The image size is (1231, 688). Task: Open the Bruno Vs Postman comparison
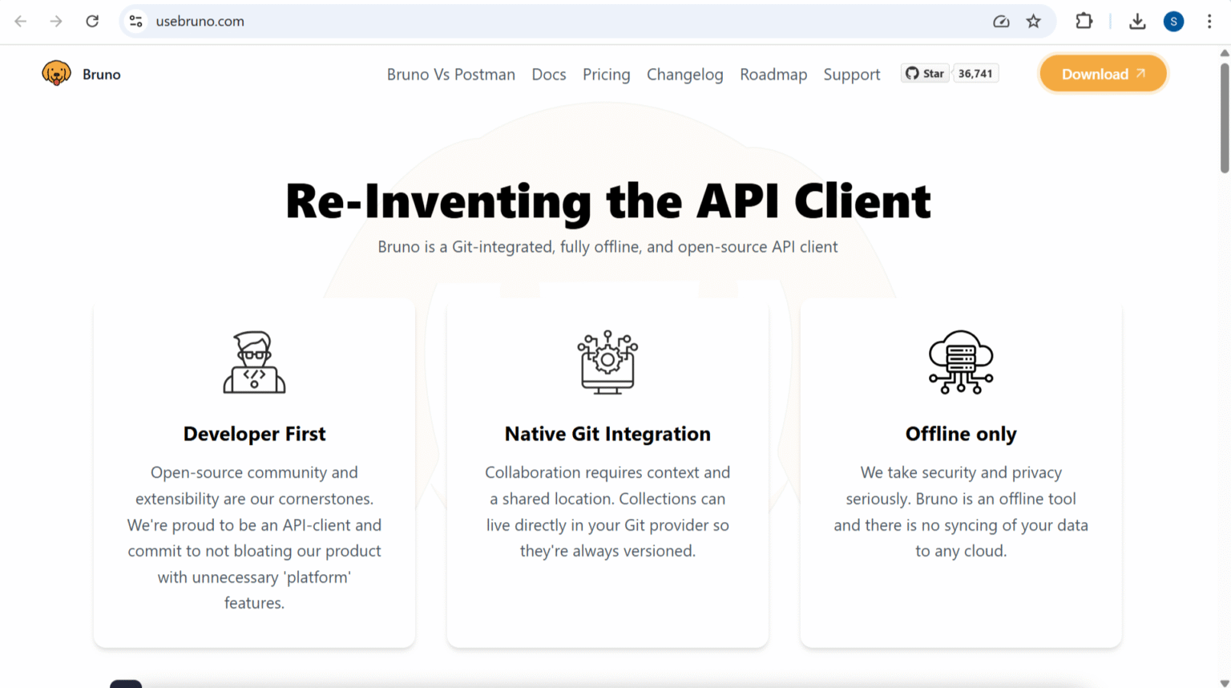tap(450, 74)
